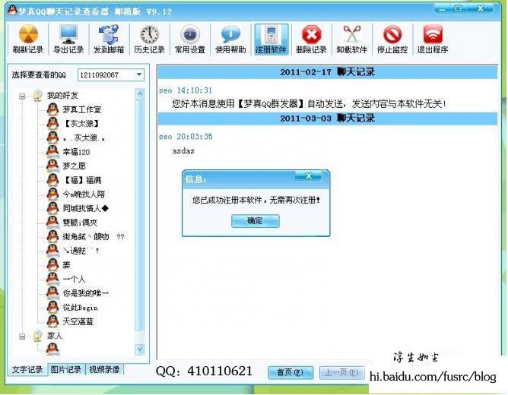Viewport: 508px width, 395px height.
Task: Click the 首页 first page button
Action: click(x=291, y=373)
